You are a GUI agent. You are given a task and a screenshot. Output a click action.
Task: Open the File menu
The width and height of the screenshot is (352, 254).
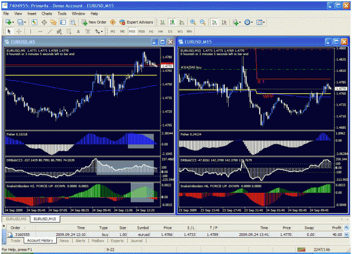point(6,13)
